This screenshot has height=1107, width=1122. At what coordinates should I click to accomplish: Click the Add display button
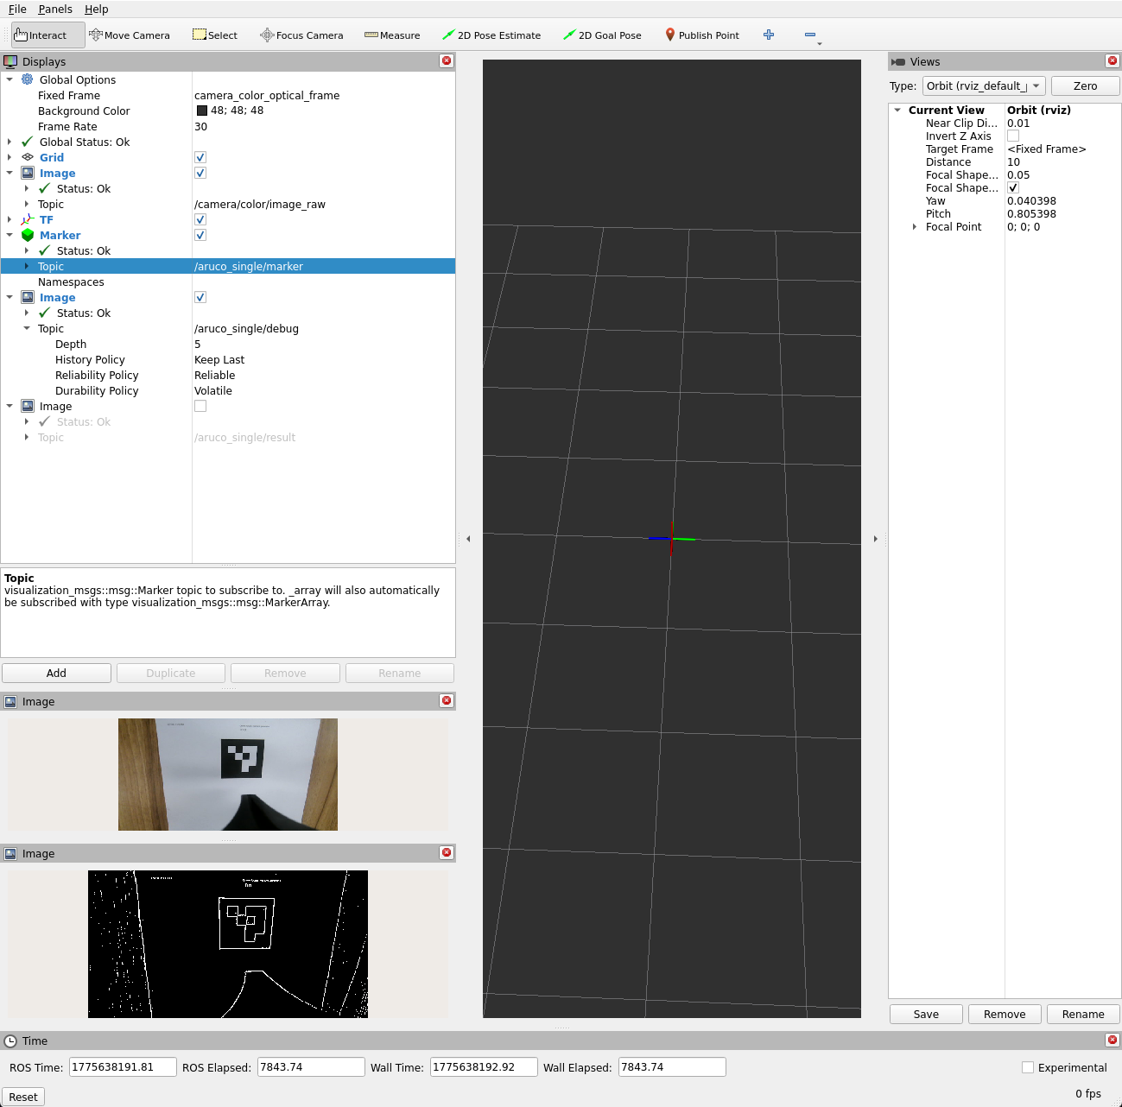pyautogui.click(x=56, y=673)
